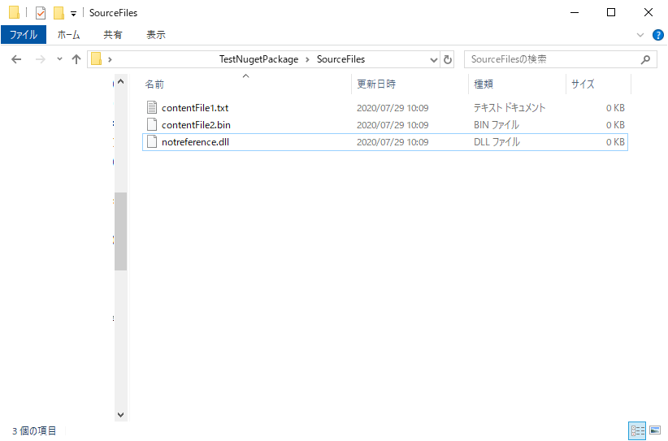This screenshot has height=441, width=668.
Task: Refresh the SourceFiles folder view
Action: click(x=447, y=59)
